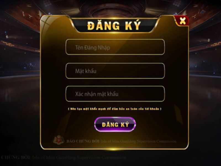Open Isle of Man Gambling Supervision Commission text in dialog
This screenshot has width=221, height=166.
(x=139, y=141)
